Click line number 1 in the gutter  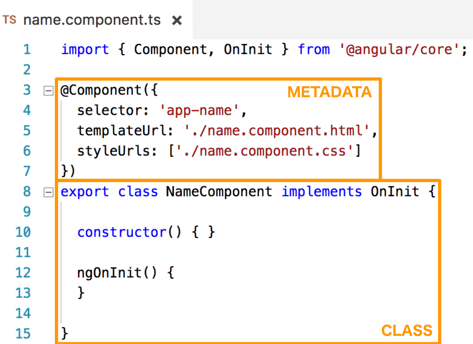coord(27,49)
